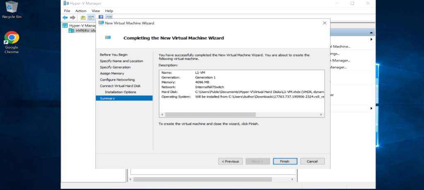Go to Configure Networking step

(x=117, y=80)
